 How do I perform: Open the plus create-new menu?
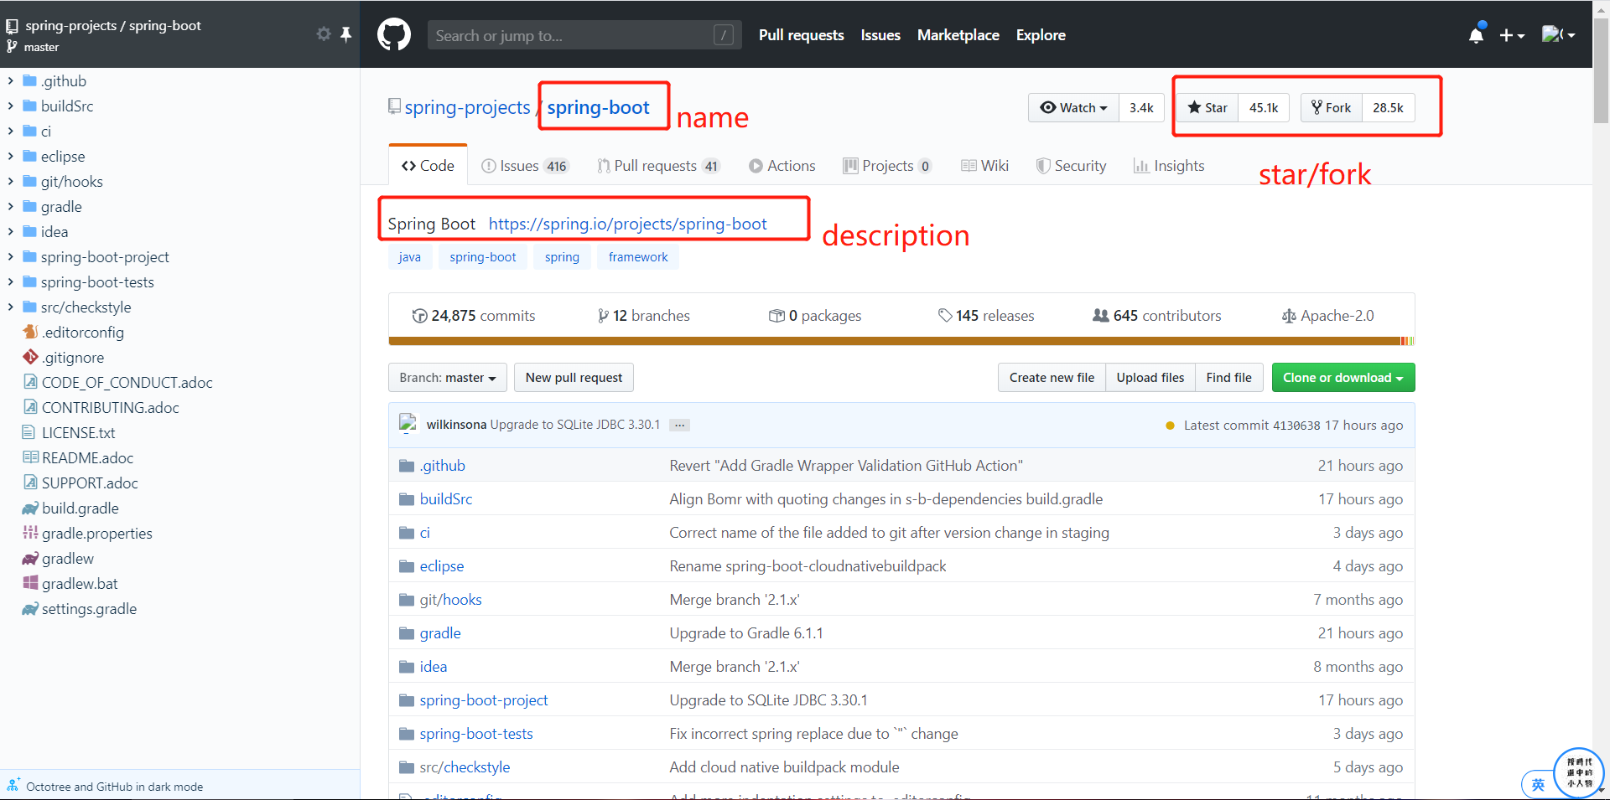1512,35
